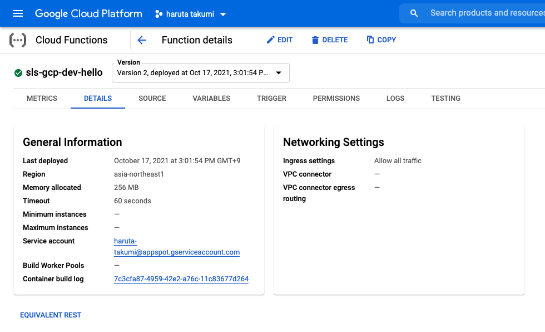Open the Logs tab

(x=395, y=99)
